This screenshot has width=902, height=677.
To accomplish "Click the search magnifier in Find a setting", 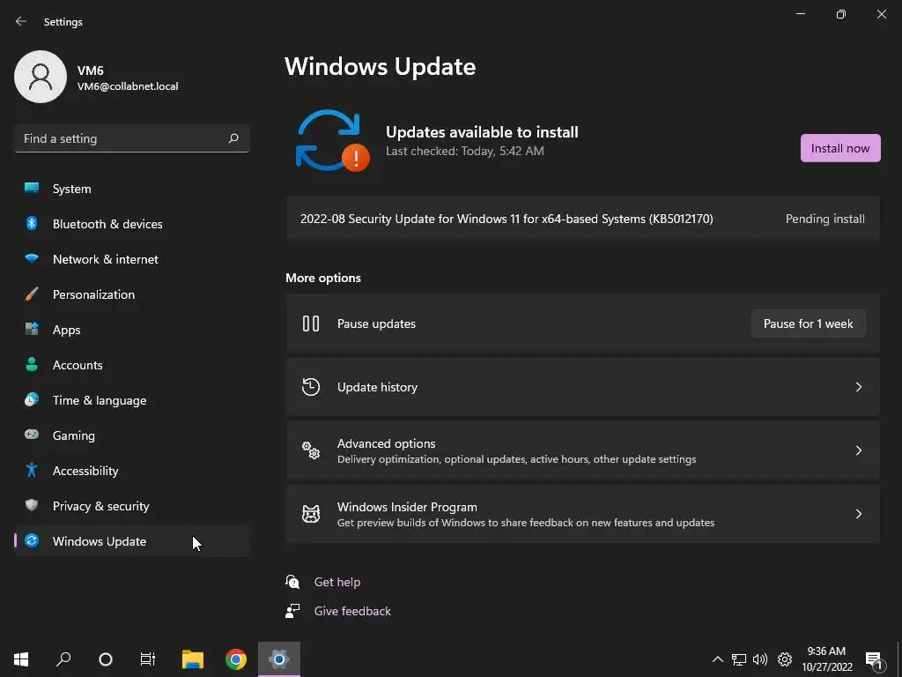I will point(233,138).
